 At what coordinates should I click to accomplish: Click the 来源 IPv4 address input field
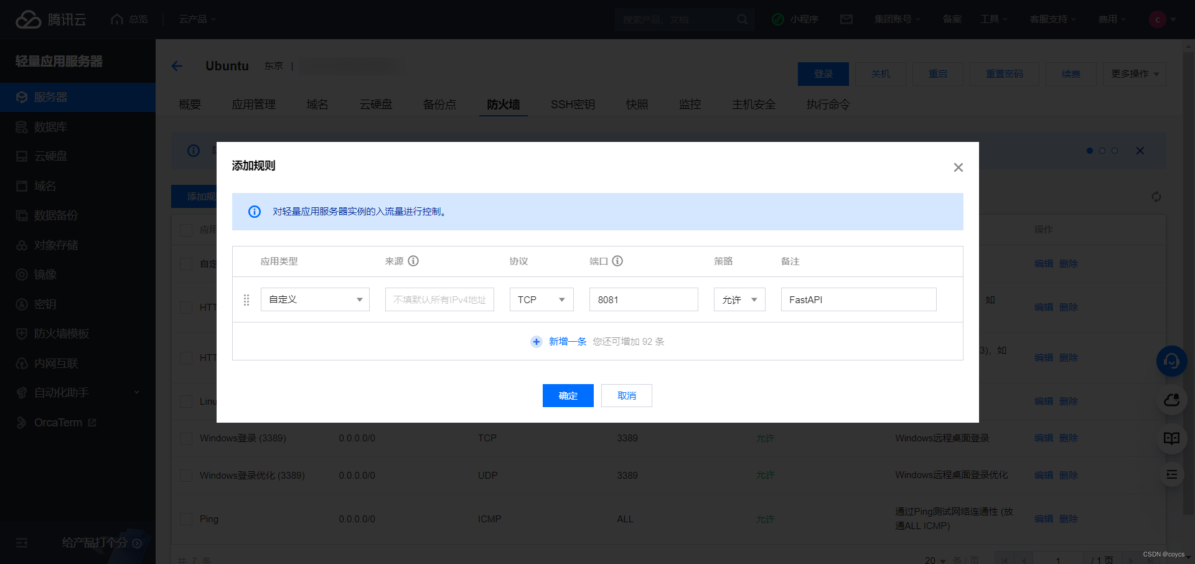coord(439,299)
